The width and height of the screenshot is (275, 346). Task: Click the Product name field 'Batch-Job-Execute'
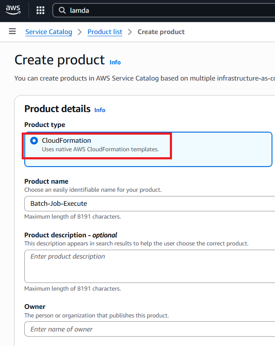(149, 204)
